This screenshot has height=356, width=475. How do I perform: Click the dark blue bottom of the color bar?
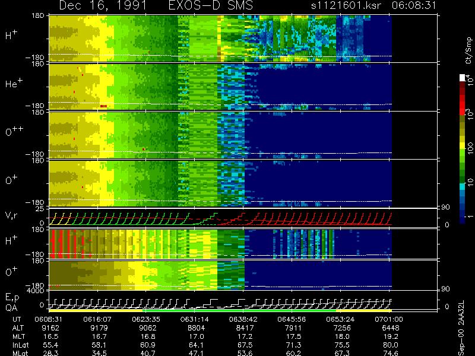(x=463, y=220)
